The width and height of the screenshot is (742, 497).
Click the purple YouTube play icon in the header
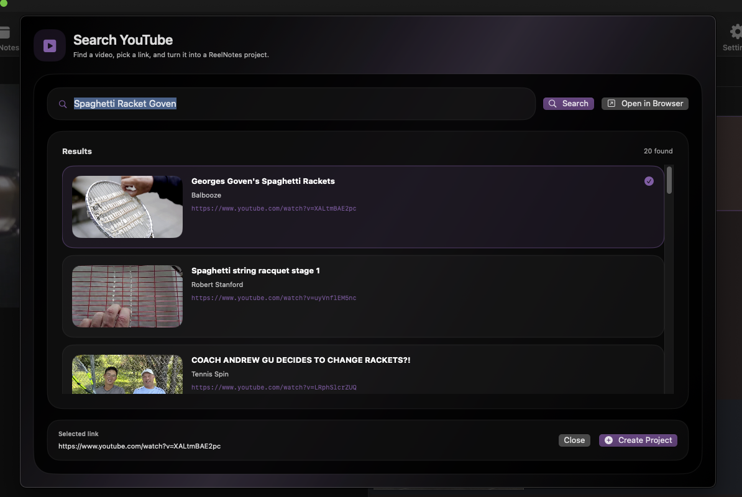[49, 45]
